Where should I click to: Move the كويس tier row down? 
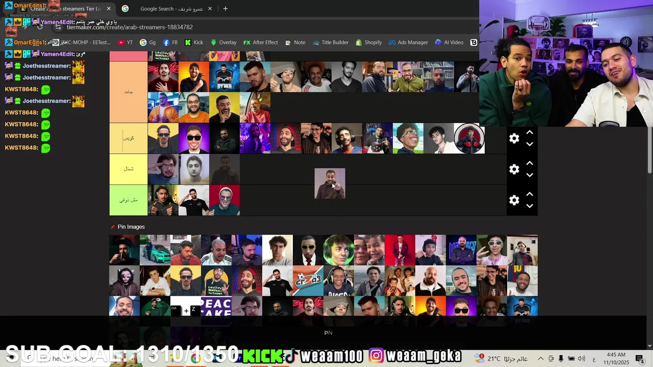pyautogui.click(x=530, y=144)
